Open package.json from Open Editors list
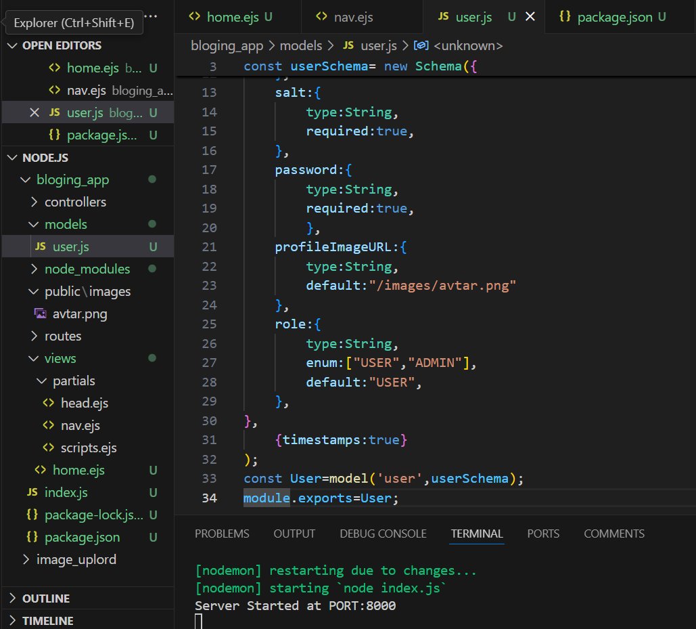The height and width of the screenshot is (629, 696). click(88, 135)
